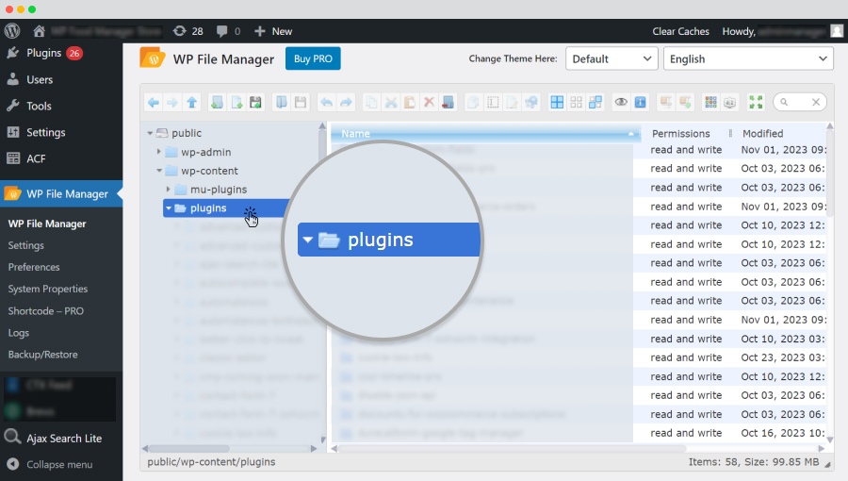Toggle fullscreen with green arrows icon
This screenshot has height=481, width=848.
(756, 102)
